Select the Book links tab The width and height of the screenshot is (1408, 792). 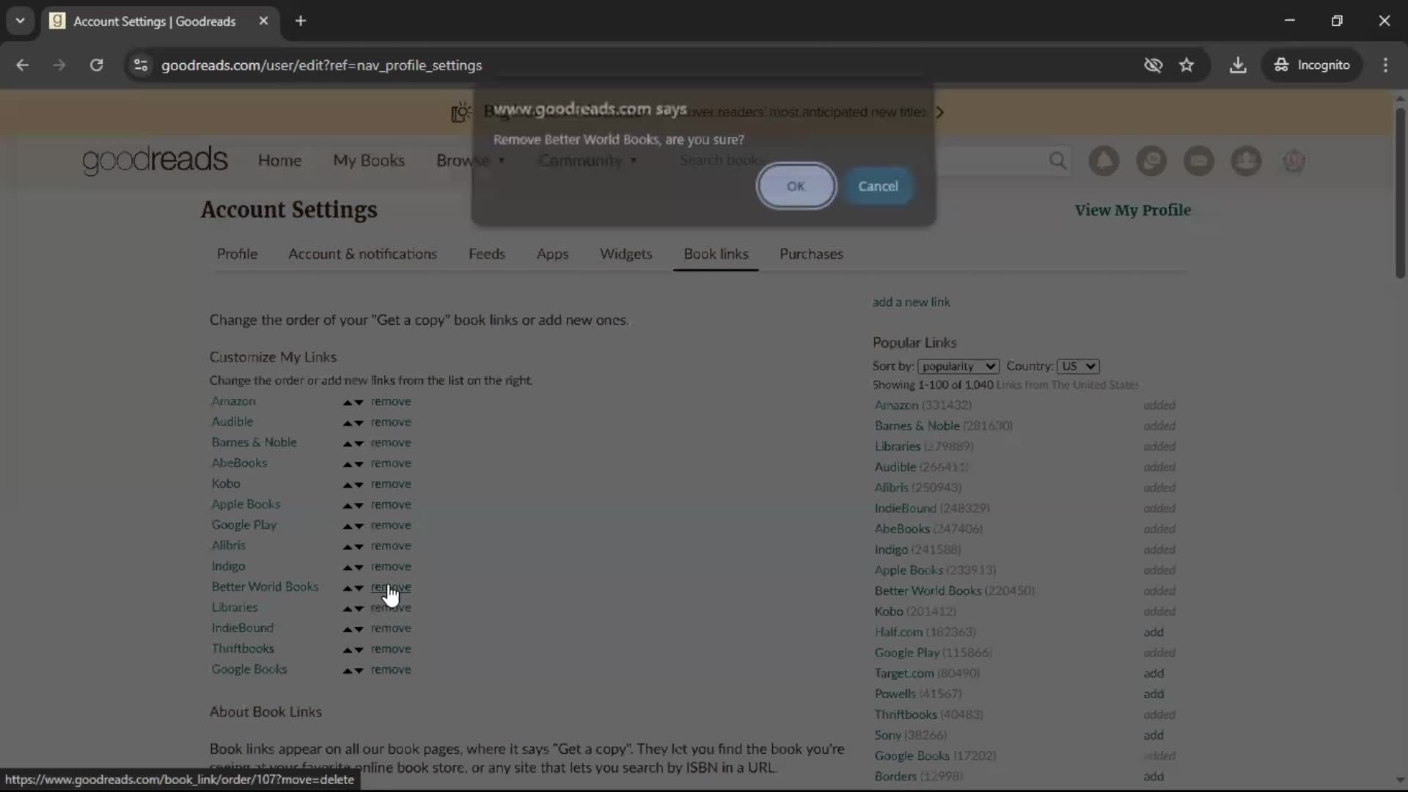pyautogui.click(x=716, y=254)
